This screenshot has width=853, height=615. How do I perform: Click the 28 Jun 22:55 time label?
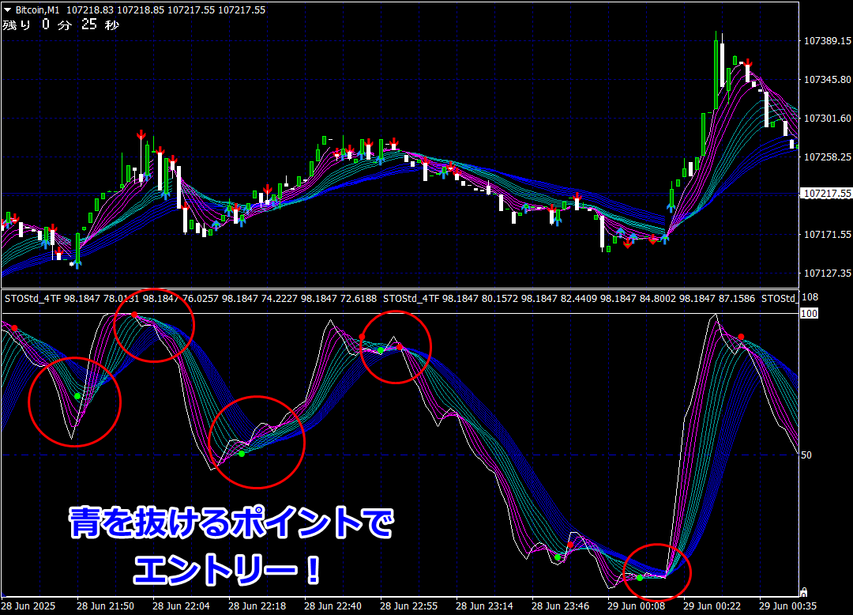(408, 606)
